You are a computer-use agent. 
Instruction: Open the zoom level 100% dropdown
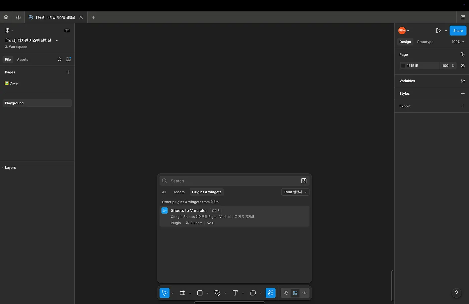click(458, 42)
